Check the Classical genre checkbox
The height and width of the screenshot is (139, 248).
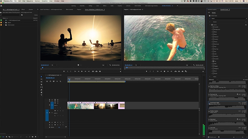(213, 37)
